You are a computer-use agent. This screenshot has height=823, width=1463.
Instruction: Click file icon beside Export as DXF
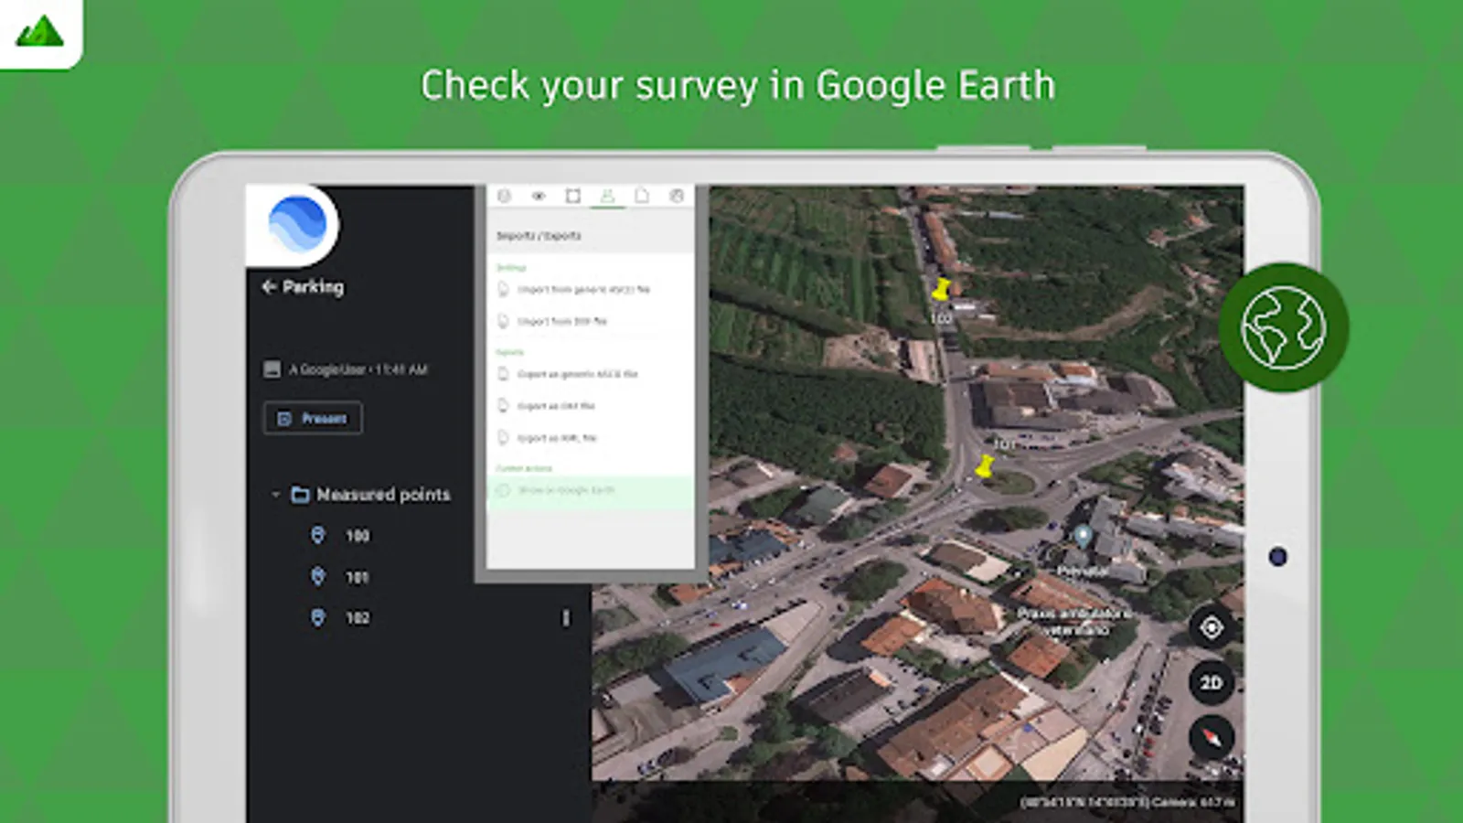tap(503, 406)
